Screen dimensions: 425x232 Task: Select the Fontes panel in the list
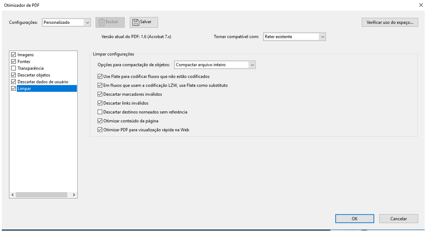click(24, 62)
